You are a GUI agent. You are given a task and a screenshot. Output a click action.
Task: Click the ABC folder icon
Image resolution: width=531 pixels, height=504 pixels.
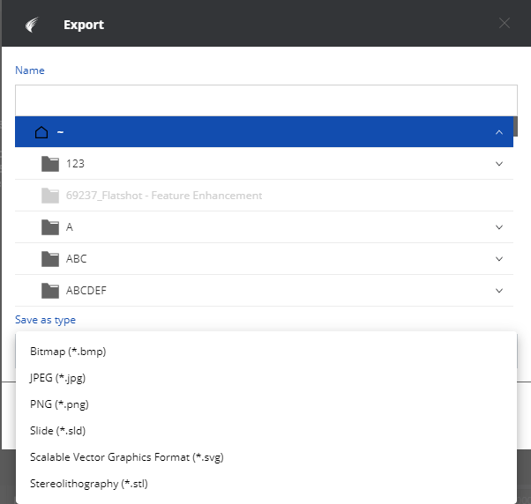(50, 259)
